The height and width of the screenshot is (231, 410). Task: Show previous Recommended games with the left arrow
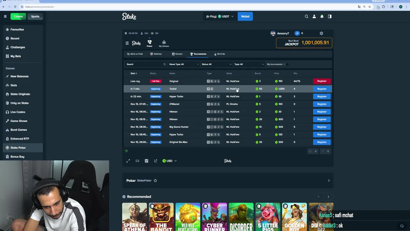318,197
